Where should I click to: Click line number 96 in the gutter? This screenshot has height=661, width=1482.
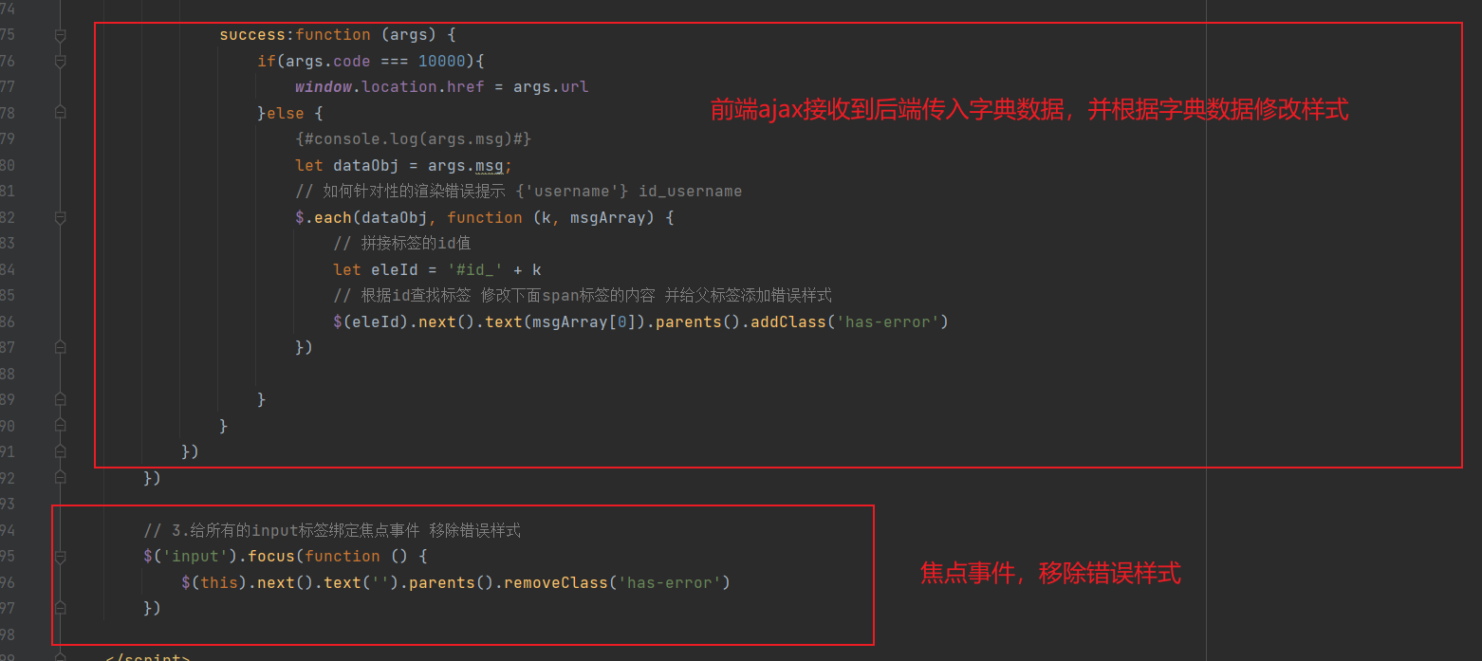point(8,582)
